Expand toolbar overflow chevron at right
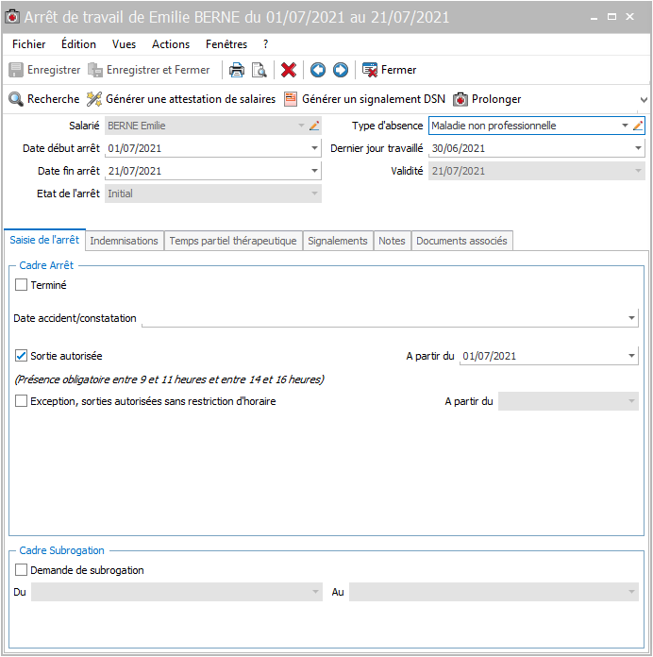Viewport: 653px width, 657px height. click(644, 99)
